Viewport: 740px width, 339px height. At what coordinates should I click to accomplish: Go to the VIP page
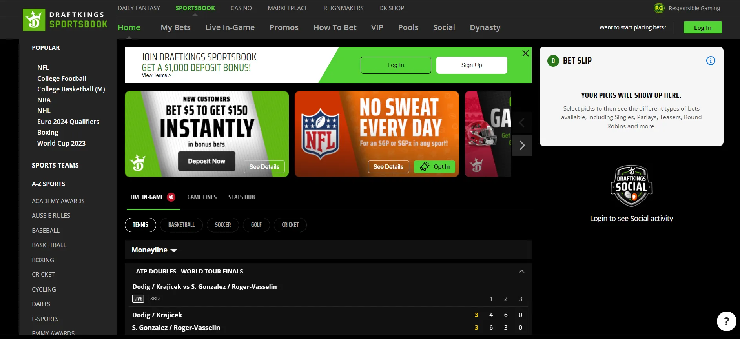point(377,27)
